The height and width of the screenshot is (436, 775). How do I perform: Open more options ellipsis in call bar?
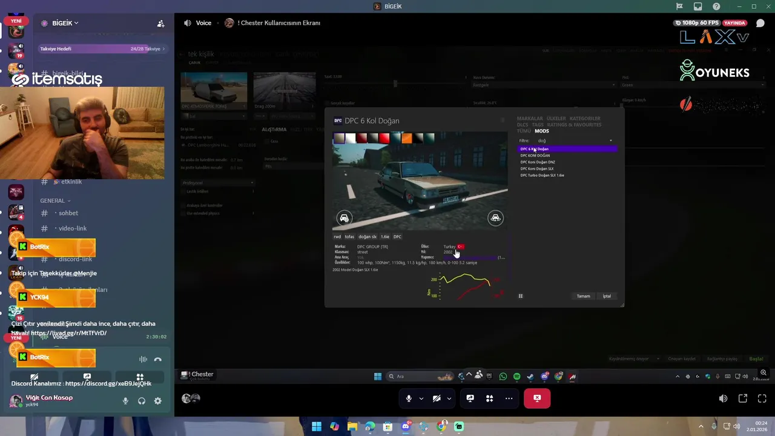[509, 398]
